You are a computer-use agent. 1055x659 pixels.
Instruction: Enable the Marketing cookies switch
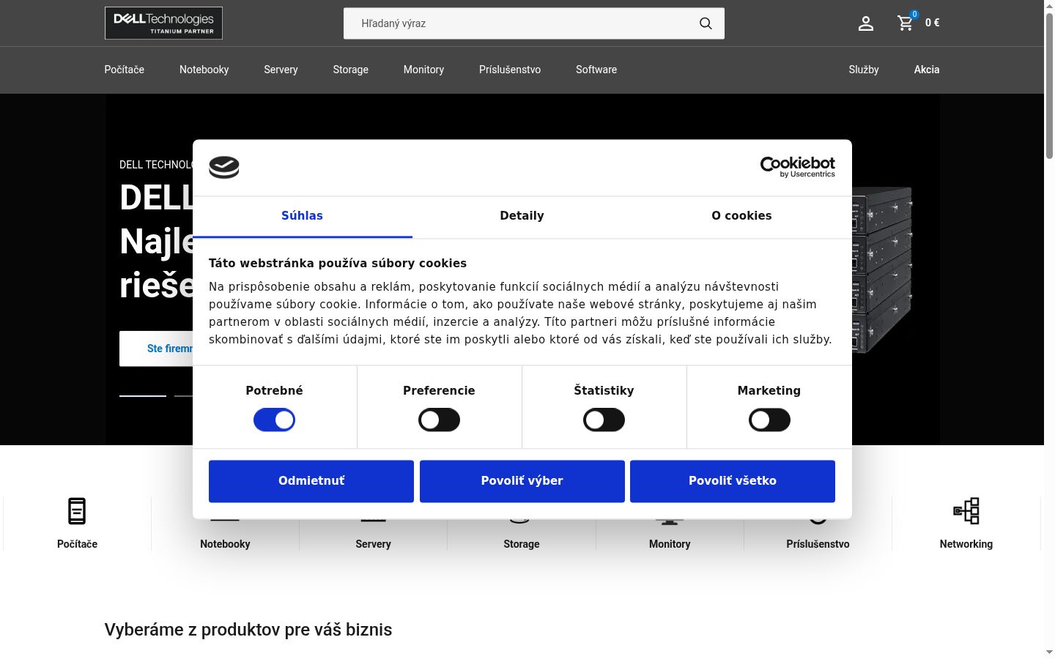(x=769, y=420)
